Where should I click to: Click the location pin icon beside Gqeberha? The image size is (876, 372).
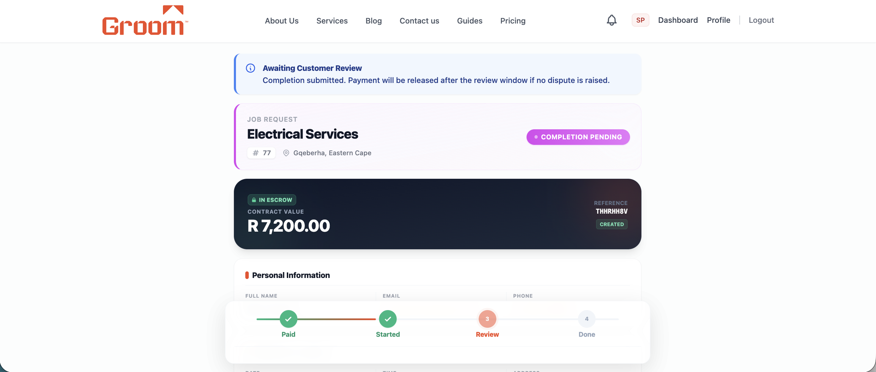coord(286,153)
